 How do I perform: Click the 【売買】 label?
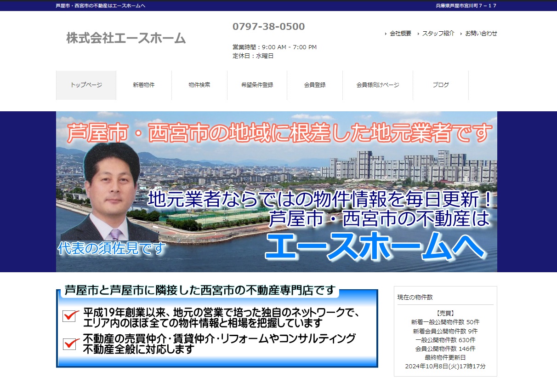click(445, 313)
